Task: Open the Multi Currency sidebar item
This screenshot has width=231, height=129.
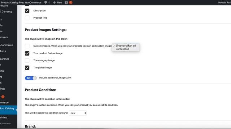Action: pyautogui.click(x=6, y=11)
